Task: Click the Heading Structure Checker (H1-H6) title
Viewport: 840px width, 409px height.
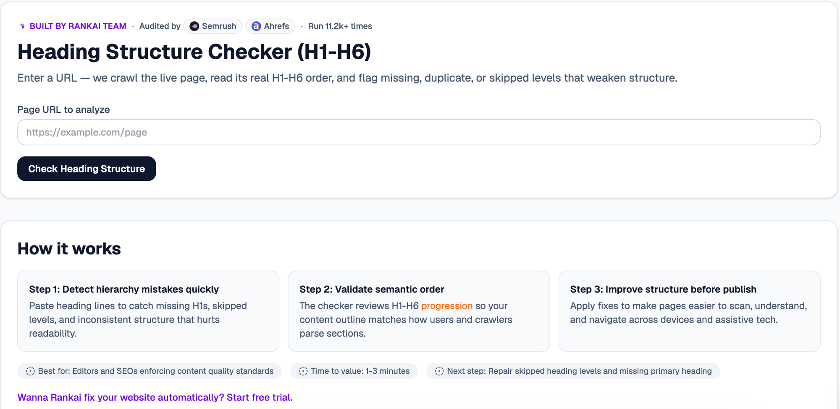Action: click(194, 52)
